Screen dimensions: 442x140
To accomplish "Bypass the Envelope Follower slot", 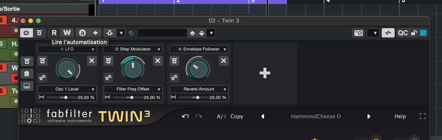I will pos(175,61).
